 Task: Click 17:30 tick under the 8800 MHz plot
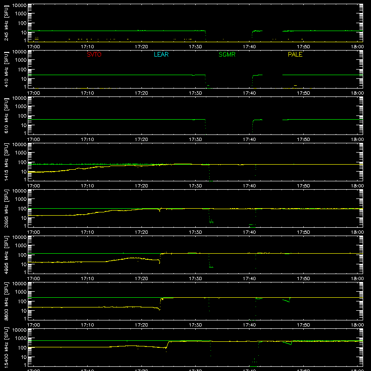(x=195, y=325)
